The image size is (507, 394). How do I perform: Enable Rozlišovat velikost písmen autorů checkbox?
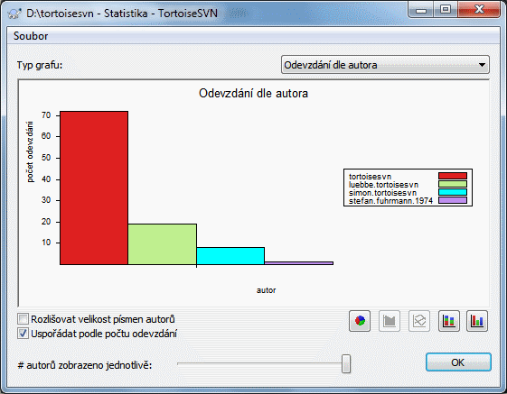(23, 319)
